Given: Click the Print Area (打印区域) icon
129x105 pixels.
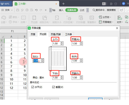Looking at the screenshot, I should (69, 18).
